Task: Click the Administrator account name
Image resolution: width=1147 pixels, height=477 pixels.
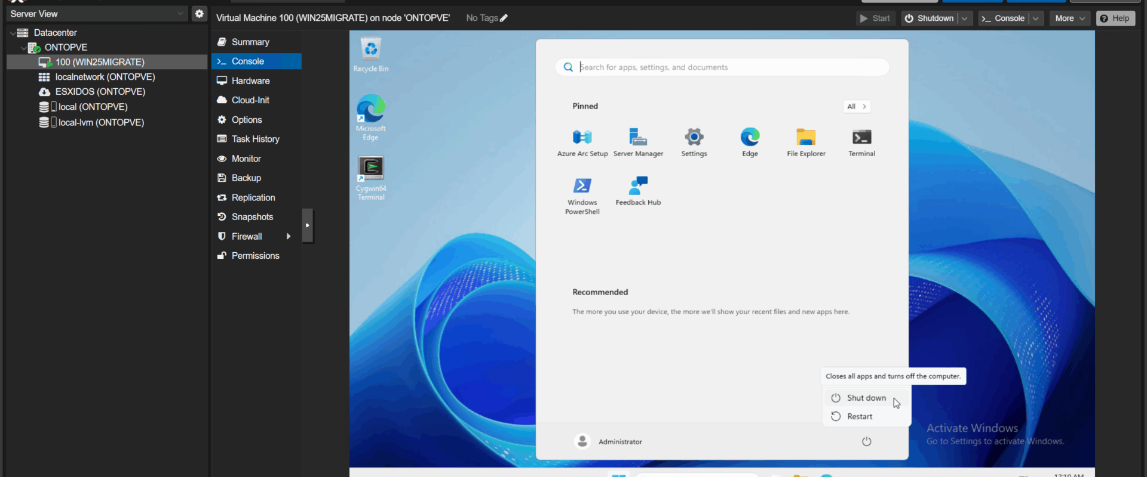Action: [620, 442]
